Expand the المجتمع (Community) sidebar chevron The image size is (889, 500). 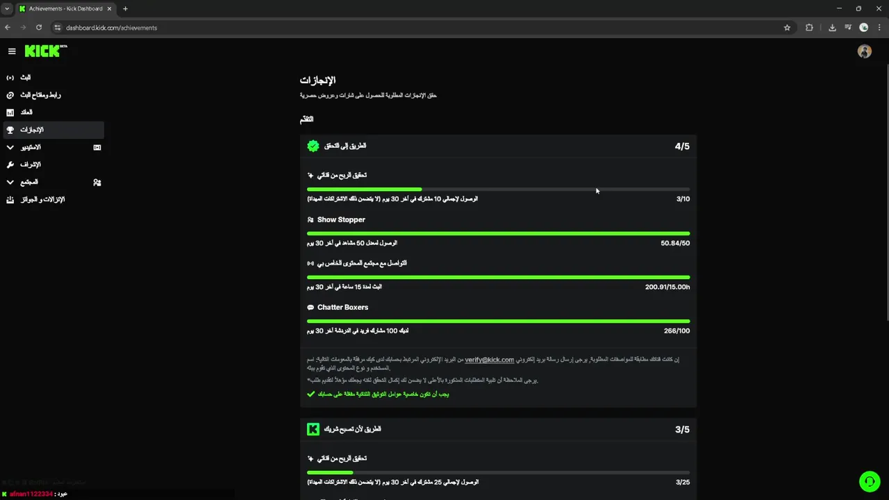pos(10,182)
